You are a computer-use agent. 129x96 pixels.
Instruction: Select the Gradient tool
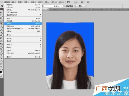click(1, 44)
